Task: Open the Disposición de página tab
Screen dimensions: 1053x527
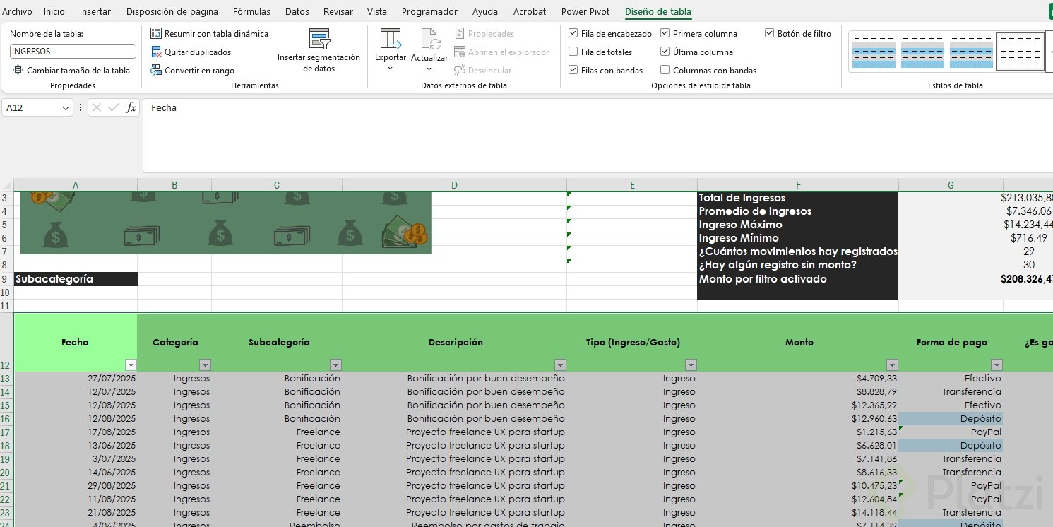Action: pos(172,11)
